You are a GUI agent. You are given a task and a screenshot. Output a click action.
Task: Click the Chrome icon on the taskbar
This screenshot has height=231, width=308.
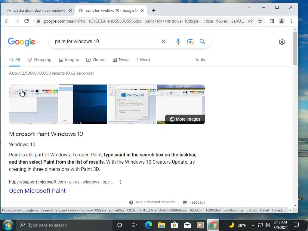[213, 225]
